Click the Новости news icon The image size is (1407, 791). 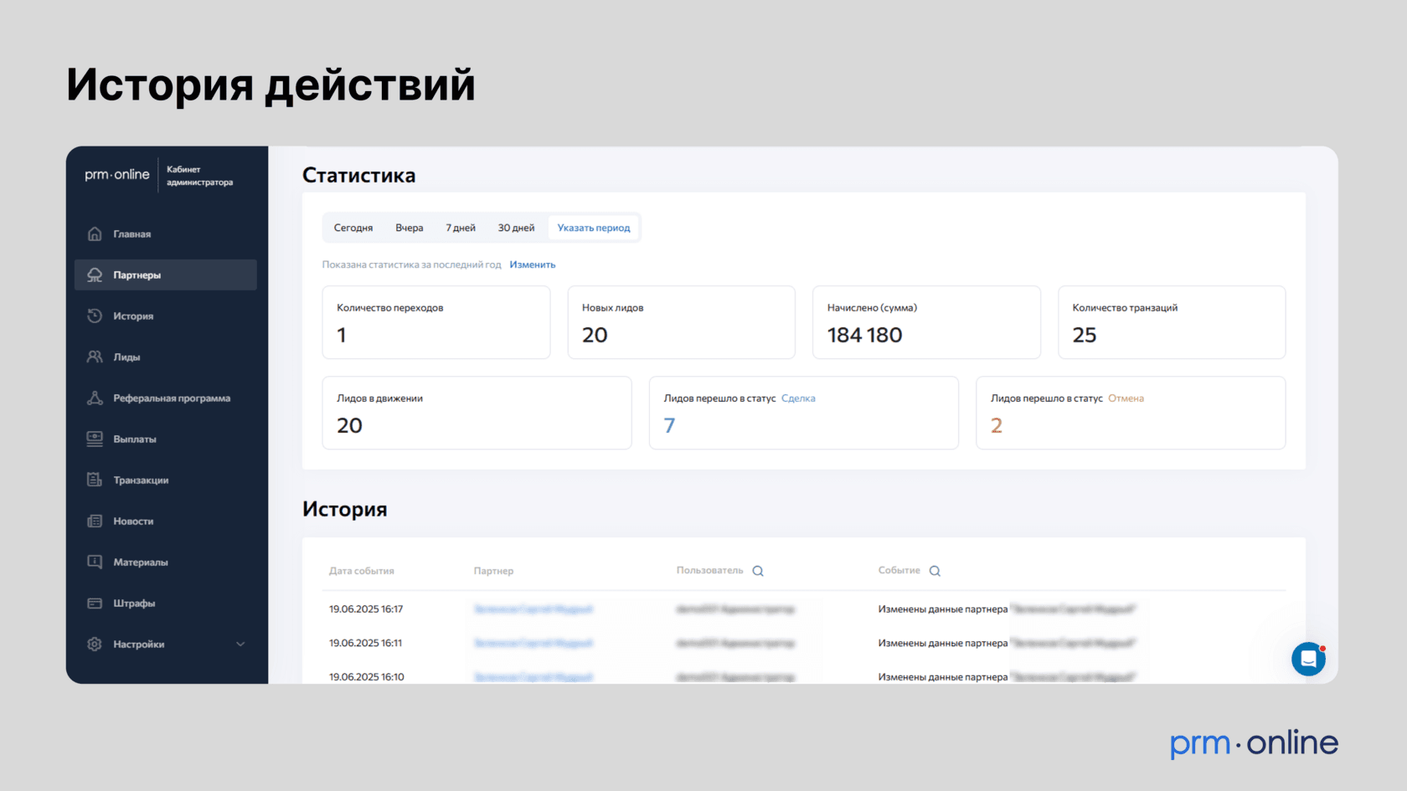[x=95, y=521]
